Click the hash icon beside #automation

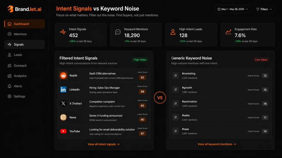coord(175,103)
